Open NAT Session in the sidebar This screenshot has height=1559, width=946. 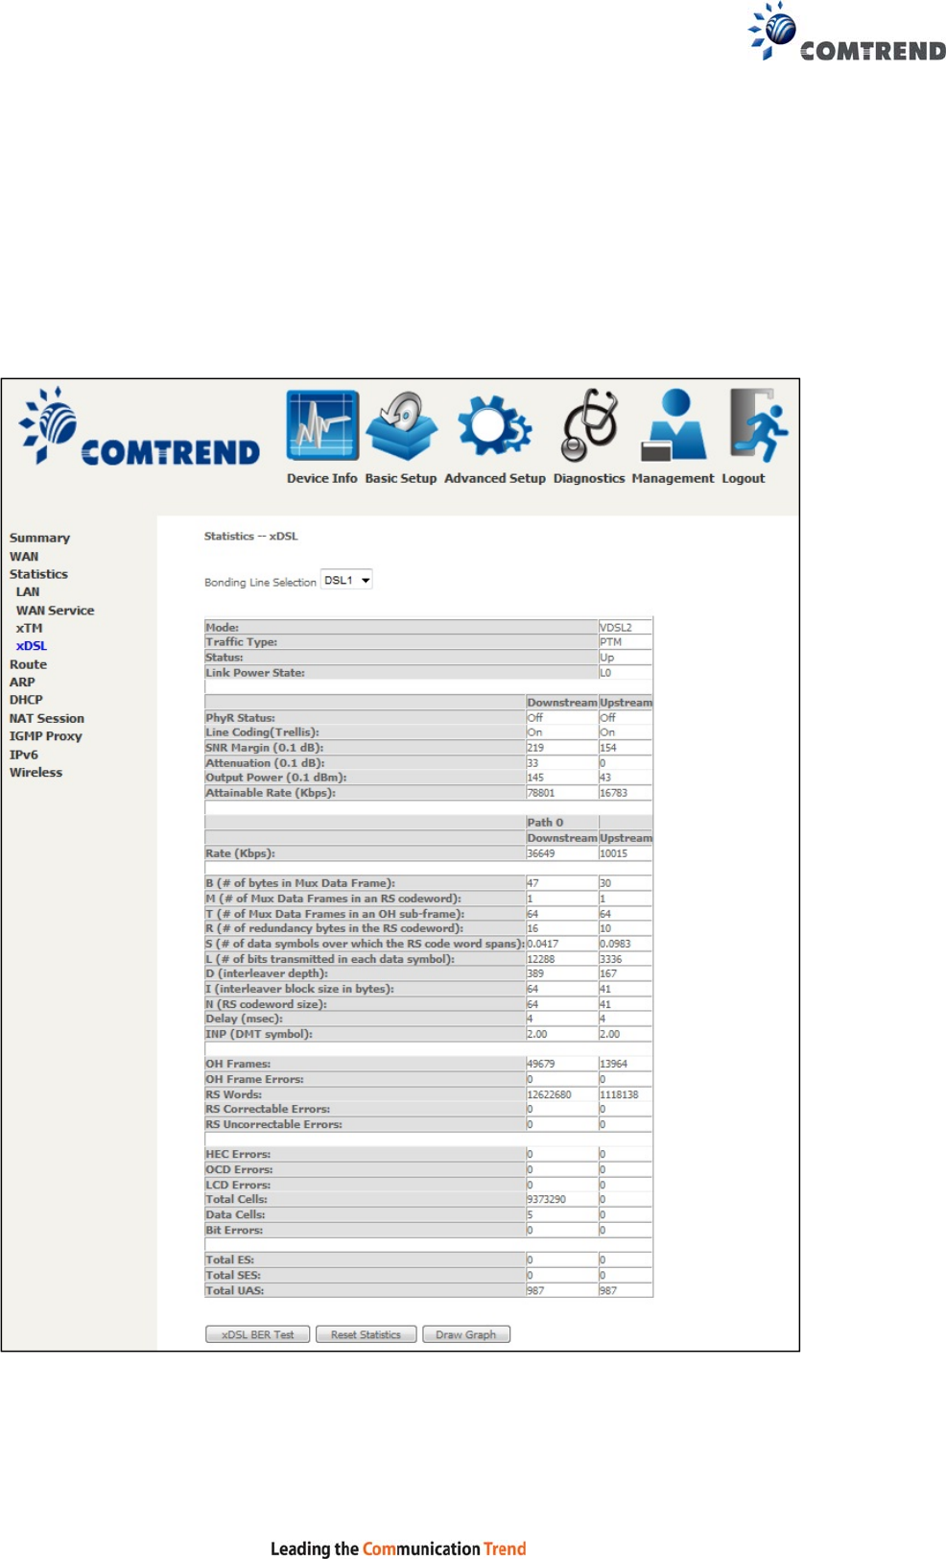(x=47, y=718)
